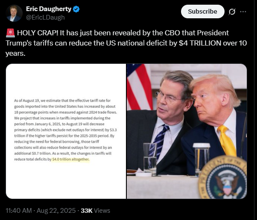Select the Eric Daugherty display name
The image size is (257, 220).
49,9
